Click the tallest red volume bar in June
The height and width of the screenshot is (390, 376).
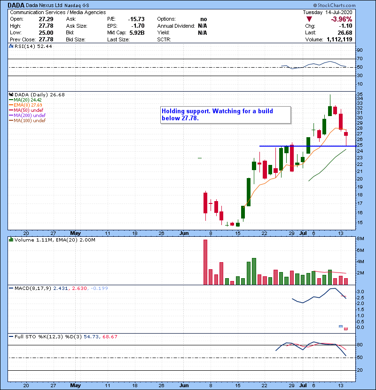205,262
